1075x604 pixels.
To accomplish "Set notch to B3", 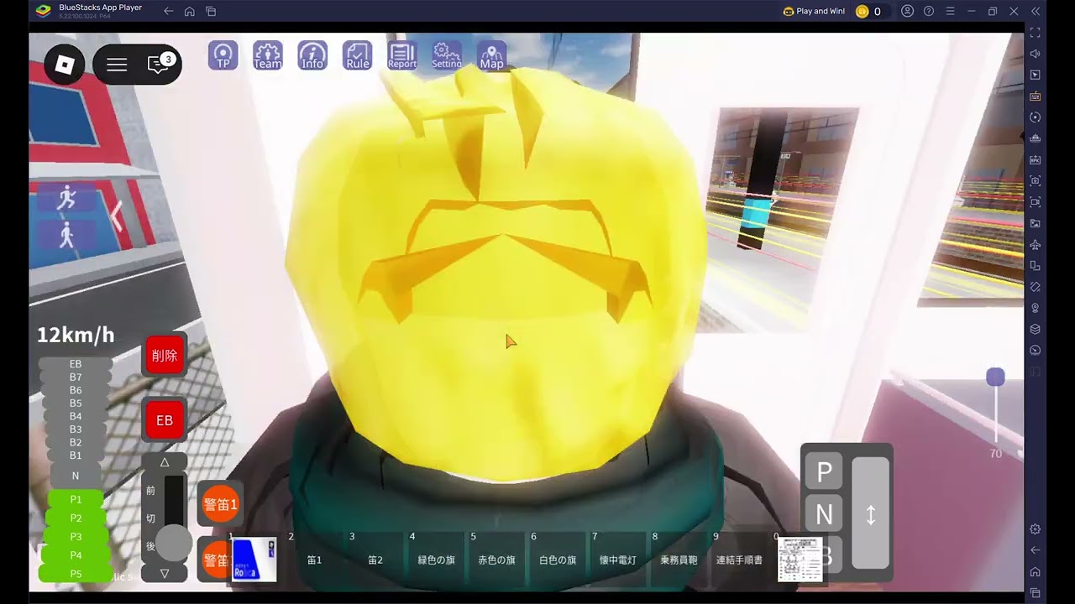I will (76, 430).
